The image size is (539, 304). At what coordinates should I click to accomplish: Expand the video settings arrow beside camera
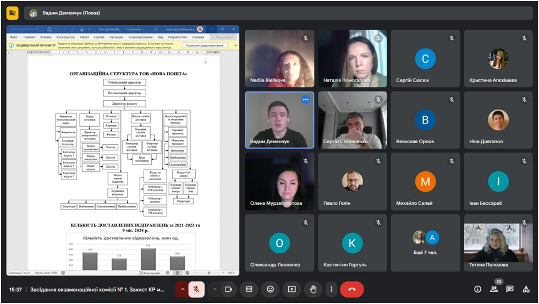[x=215, y=289]
